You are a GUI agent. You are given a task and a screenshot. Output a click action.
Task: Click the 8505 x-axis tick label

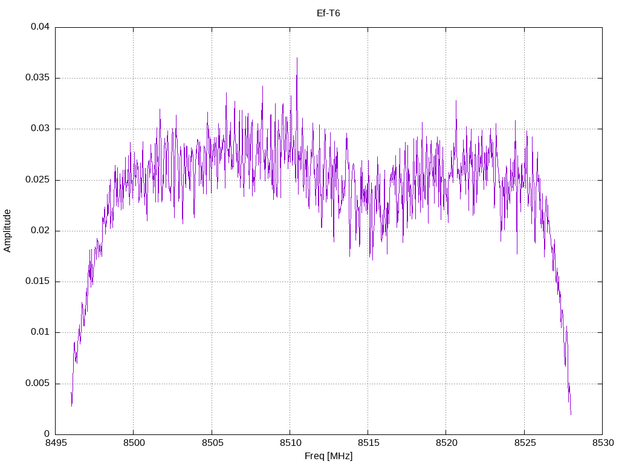click(212, 443)
